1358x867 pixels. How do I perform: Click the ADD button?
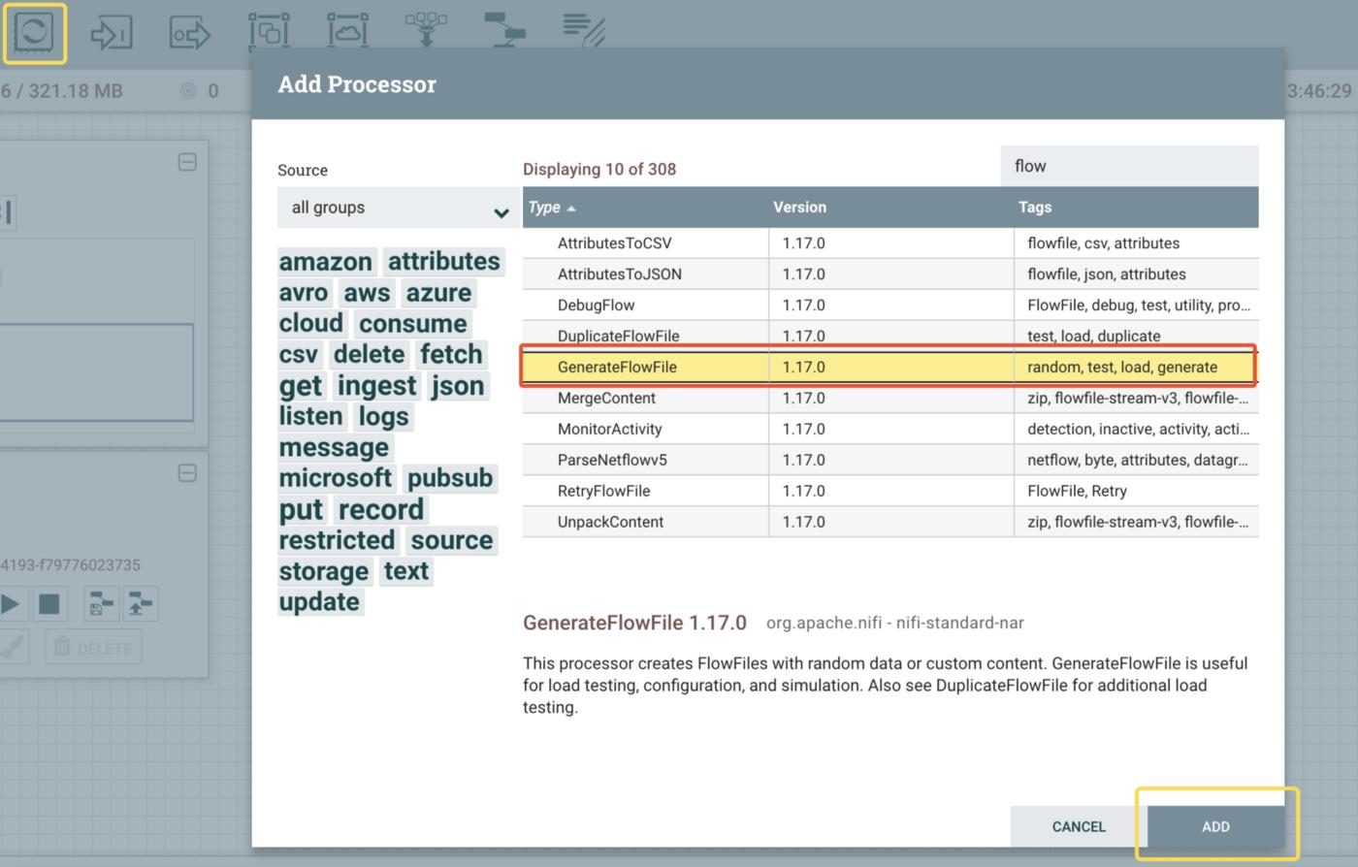tap(1215, 826)
